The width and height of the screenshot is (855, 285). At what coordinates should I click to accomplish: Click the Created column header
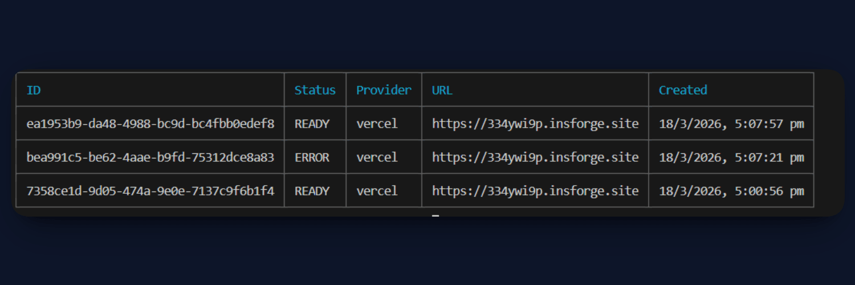pos(683,90)
